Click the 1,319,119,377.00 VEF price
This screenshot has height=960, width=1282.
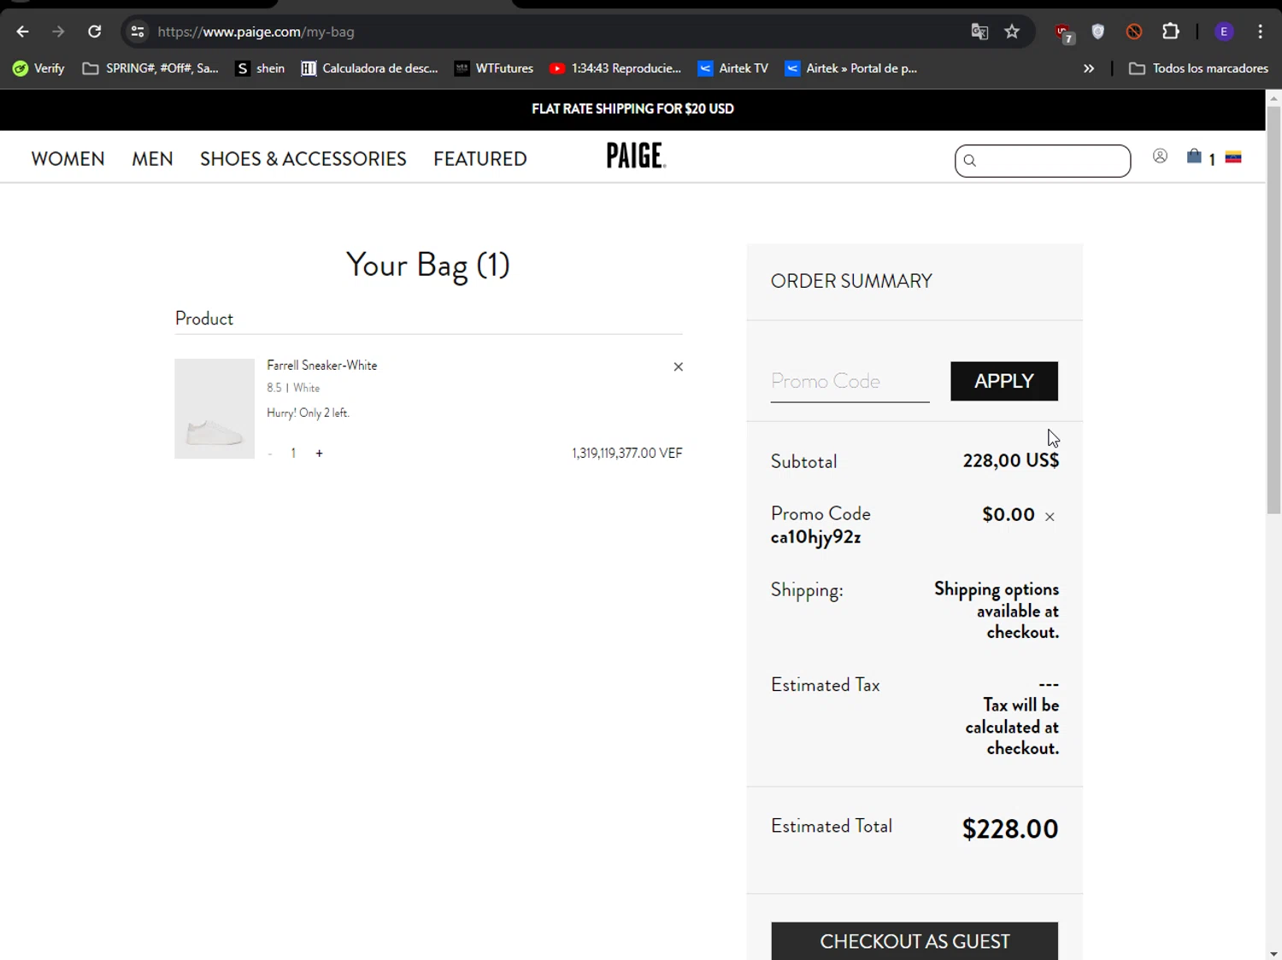[x=627, y=454]
